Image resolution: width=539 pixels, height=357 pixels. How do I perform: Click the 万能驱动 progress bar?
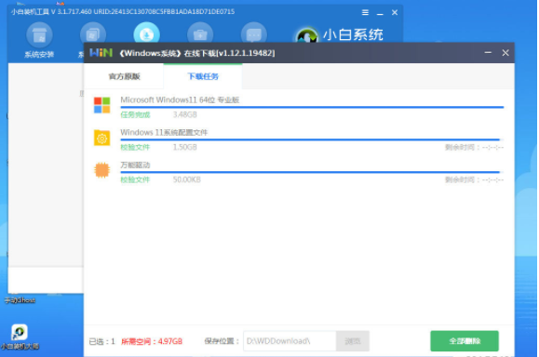312,172
